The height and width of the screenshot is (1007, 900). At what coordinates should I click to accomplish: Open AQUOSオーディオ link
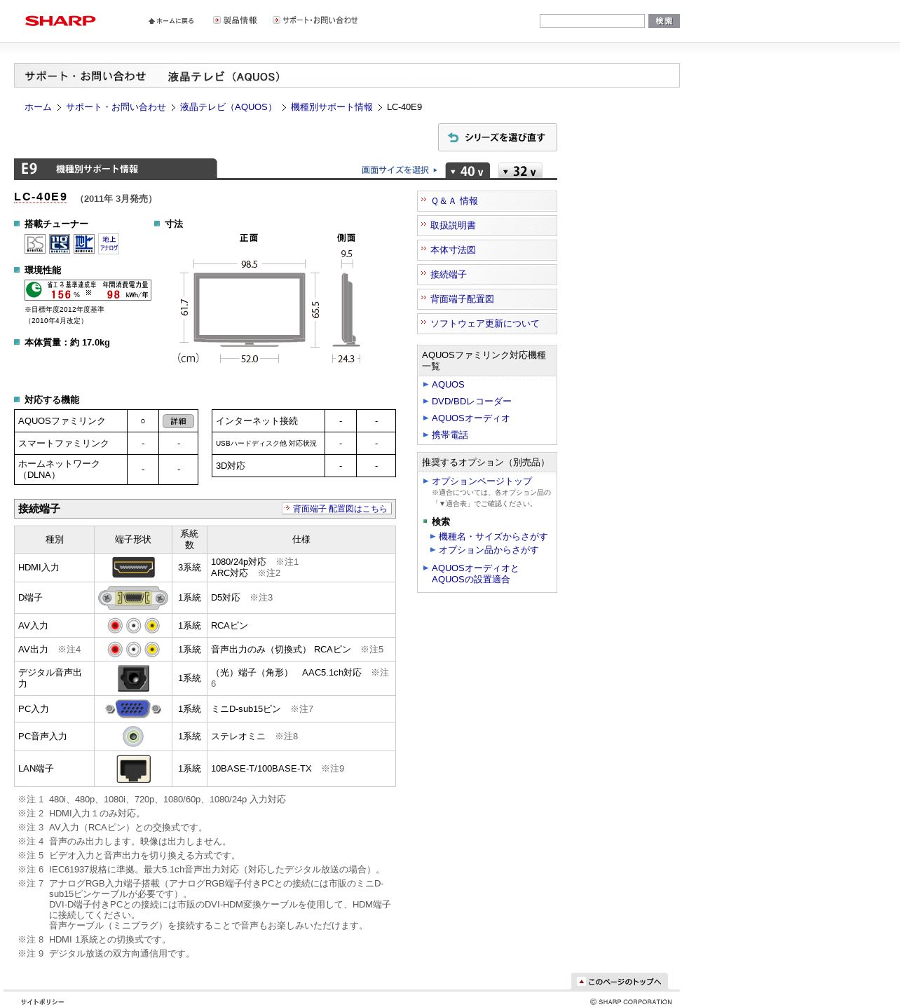click(x=471, y=418)
